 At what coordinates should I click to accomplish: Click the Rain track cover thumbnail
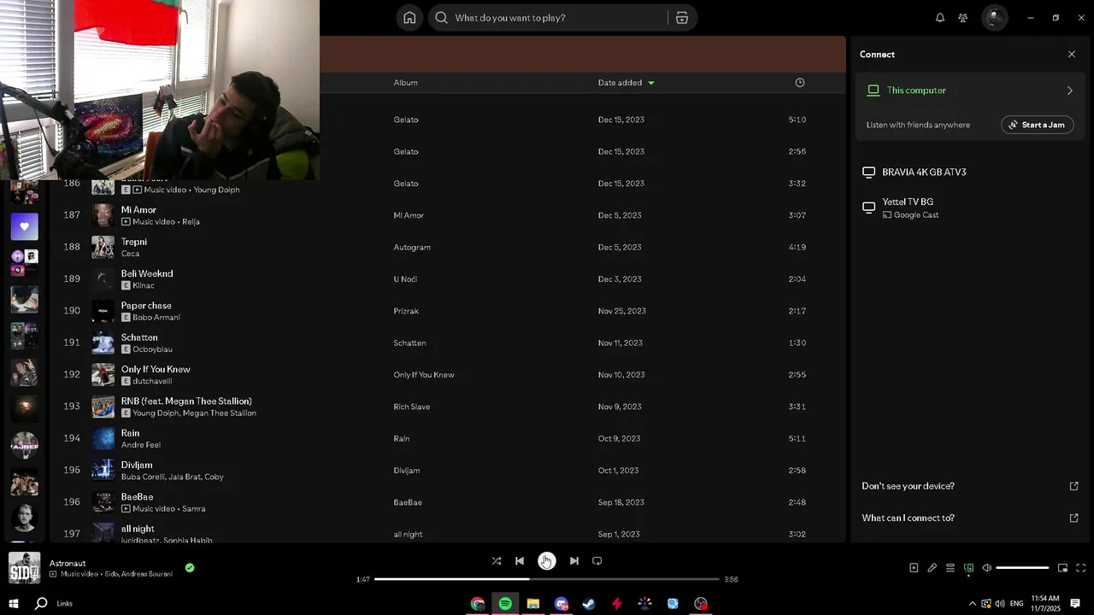[x=103, y=438]
